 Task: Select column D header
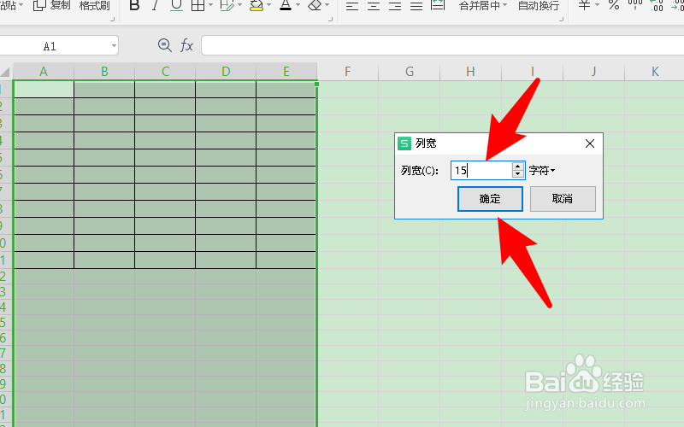[x=226, y=72]
